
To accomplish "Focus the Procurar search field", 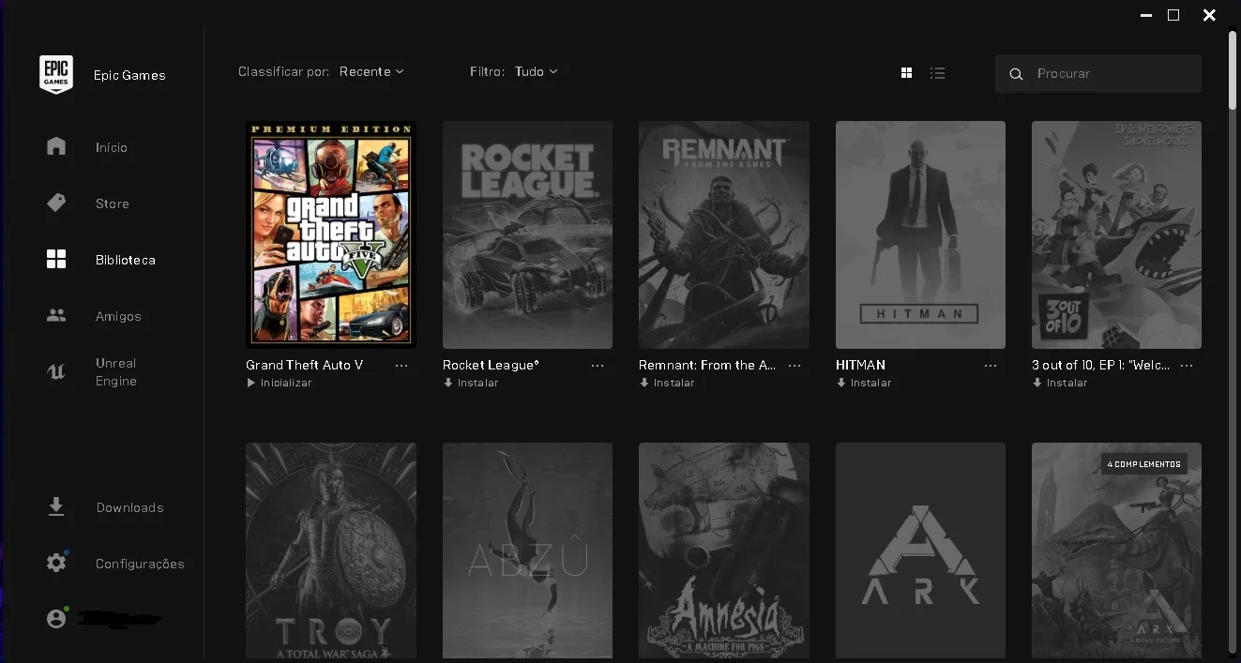I will coord(1098,73).
